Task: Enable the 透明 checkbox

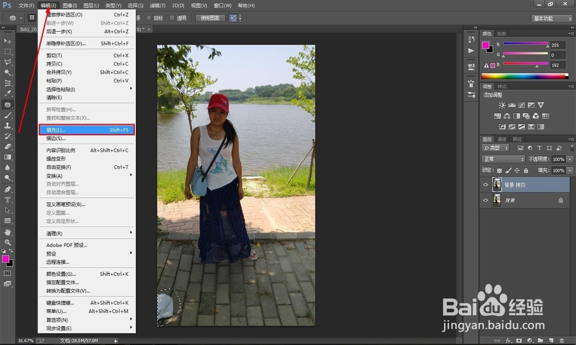Action: point(172,18)
